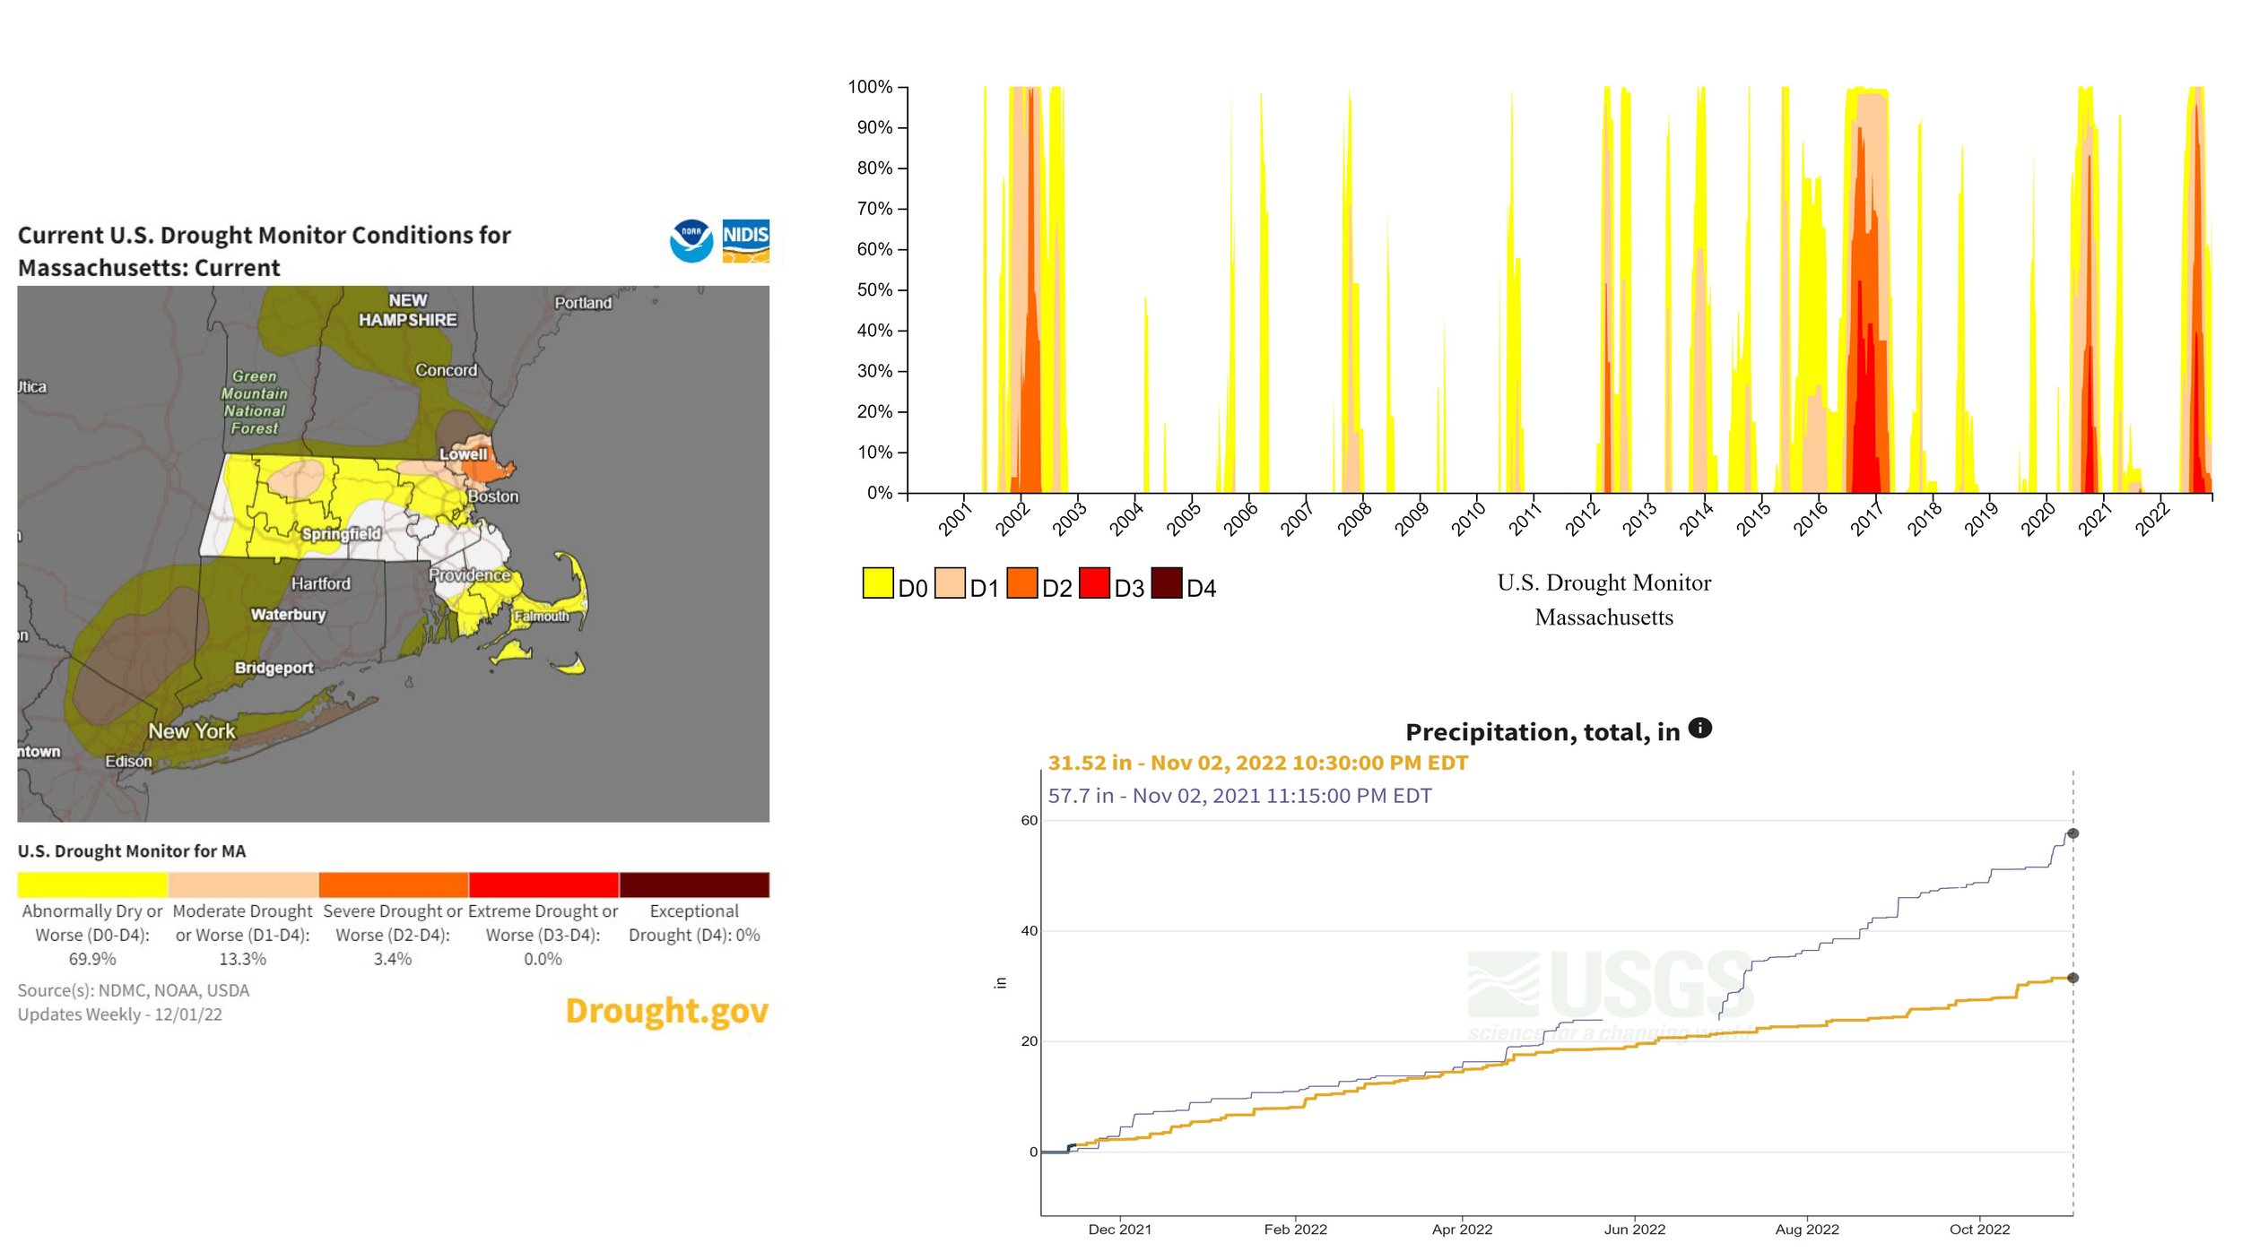
Task: Click the tan D1 legend swatch
Action: click(x=950, y=583)
